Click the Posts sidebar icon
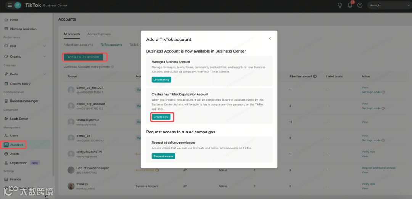412x199 pixels. pos(6,74)
